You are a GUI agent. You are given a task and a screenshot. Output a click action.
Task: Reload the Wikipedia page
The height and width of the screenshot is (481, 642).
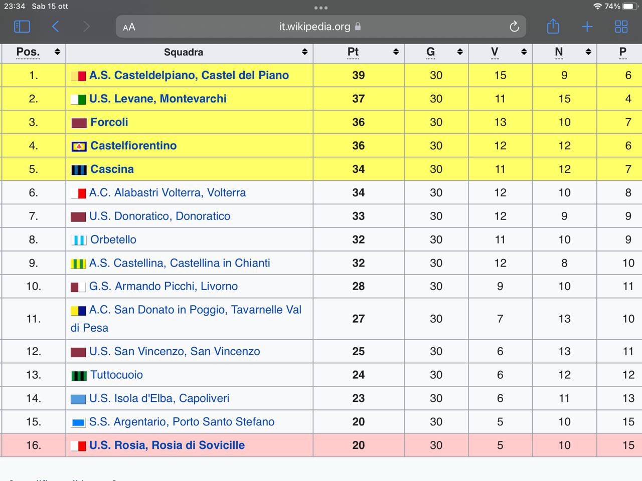514,27
